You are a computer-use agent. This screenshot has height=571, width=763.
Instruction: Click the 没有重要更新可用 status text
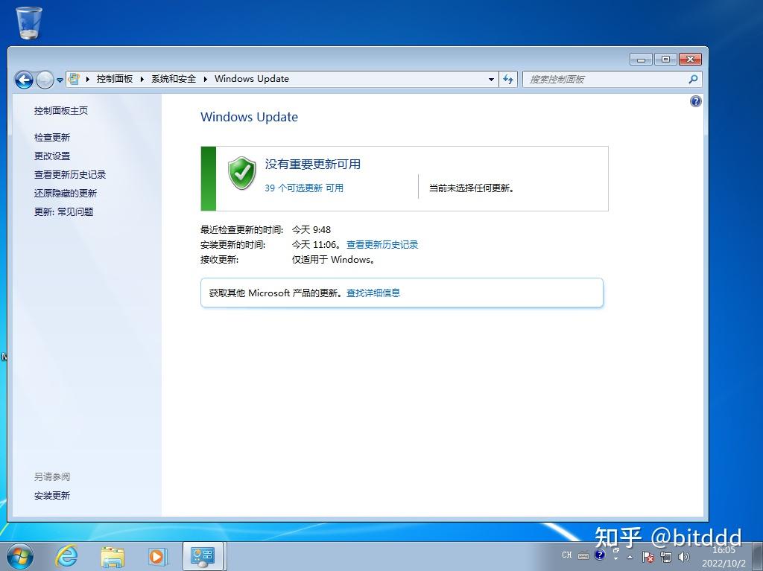[313, 164]
